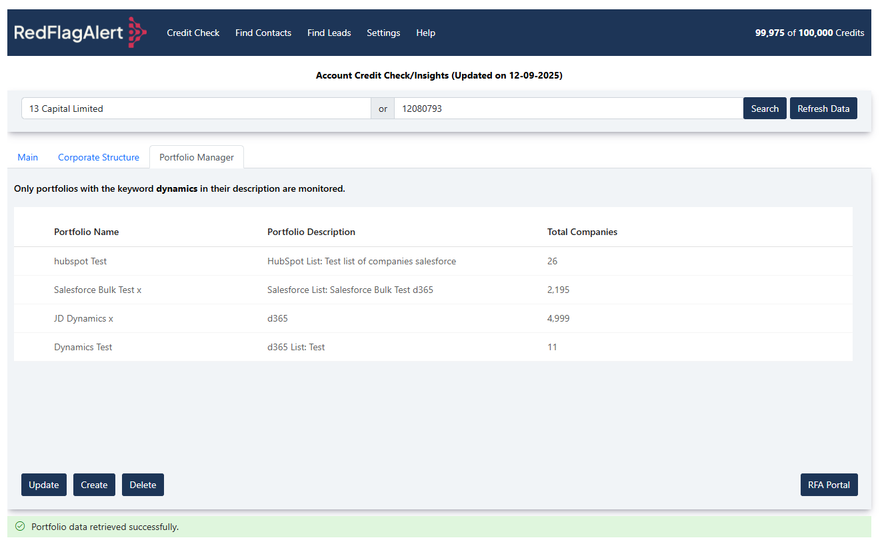
Task: Click the Portfolio Description column header
Action: (x=311, y=232)
